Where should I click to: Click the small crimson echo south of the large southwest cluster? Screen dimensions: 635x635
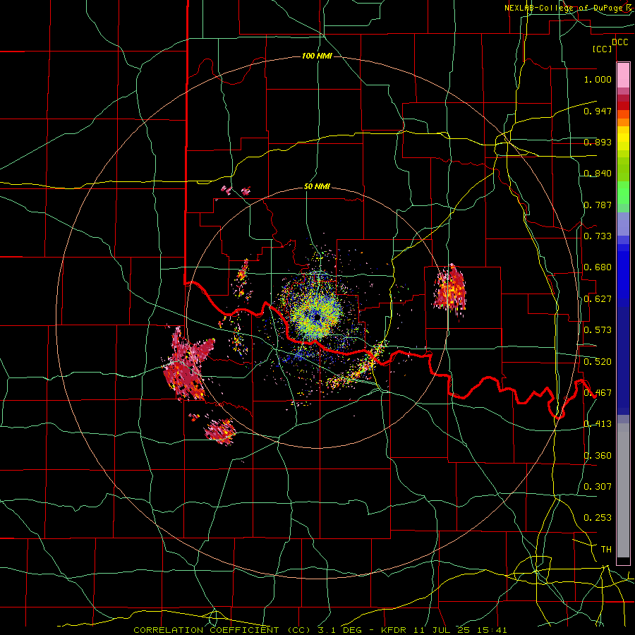(220, 432)
